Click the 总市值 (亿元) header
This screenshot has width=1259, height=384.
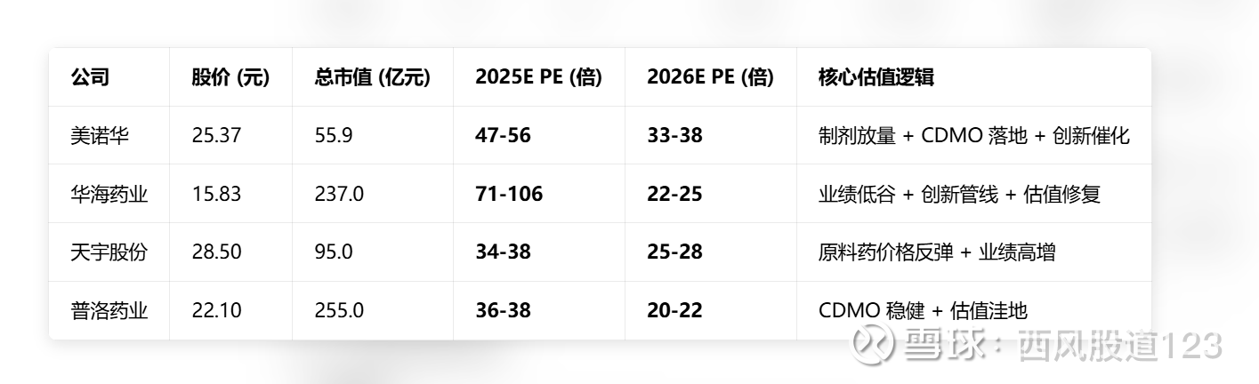click(x=372, y=77)
